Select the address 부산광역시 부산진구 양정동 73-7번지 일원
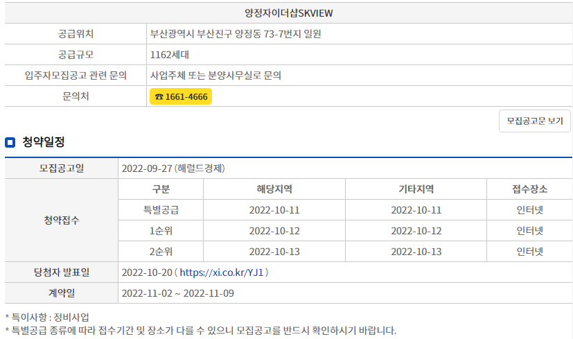 (x=236, y=34)
